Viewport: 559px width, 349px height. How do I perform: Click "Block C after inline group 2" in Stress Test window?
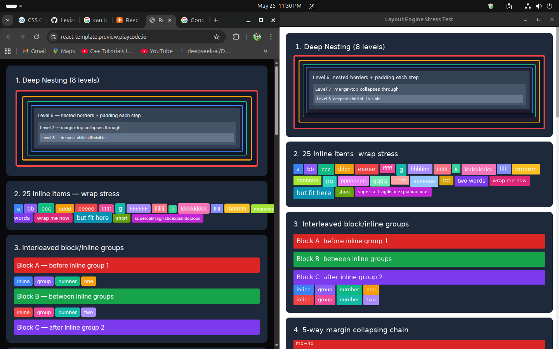click(x=419, y=277)
